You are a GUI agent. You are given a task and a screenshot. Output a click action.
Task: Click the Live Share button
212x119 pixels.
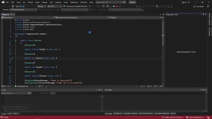pyautogui.click(x=198, y=6)
